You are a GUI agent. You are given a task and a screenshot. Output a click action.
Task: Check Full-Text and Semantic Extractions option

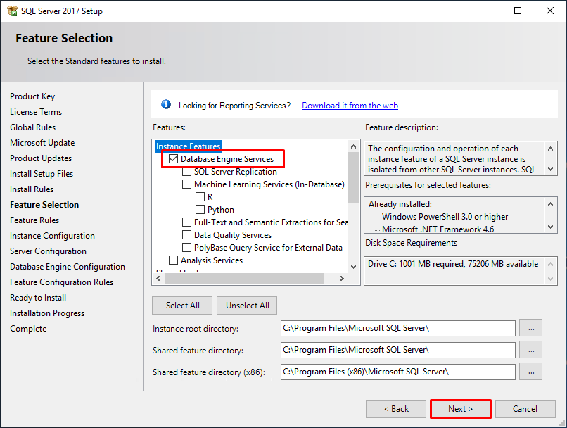186,222
